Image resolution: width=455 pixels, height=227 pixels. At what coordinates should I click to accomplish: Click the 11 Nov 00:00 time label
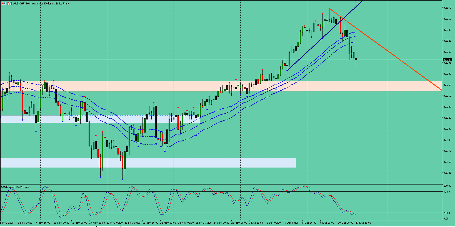[x=61, y=223]
